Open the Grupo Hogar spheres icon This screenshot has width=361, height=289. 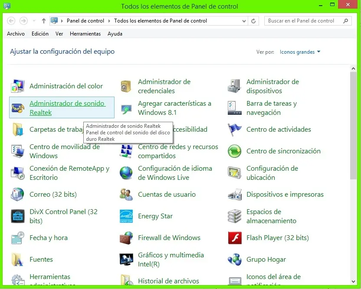point(234,260)
